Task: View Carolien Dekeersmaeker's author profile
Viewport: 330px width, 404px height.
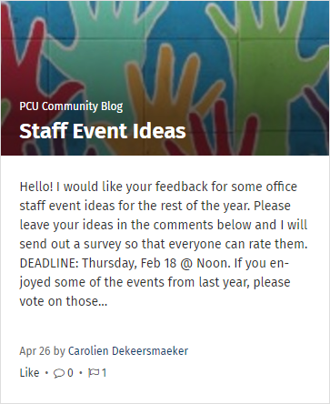Action: (128, 351)
